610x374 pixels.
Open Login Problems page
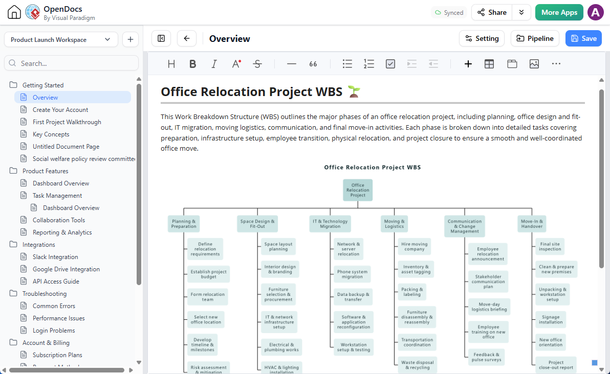pyautogui.click(x=54, y=331)
